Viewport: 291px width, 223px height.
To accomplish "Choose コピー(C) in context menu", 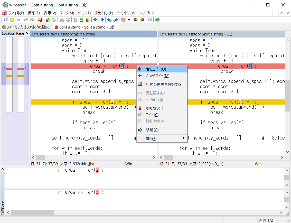I will [162, 115].
